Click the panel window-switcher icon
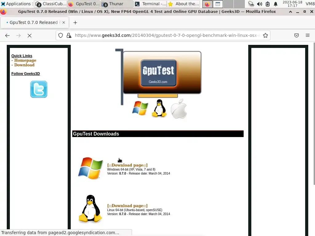This screenshot has width=315, height=236. [x=218, y=4]
